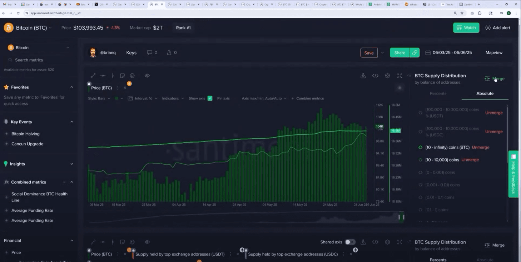The width and height of the screenshot is (521, 262).
Task: Open the Style: Bars dropdown
Action: click(99, 98)
